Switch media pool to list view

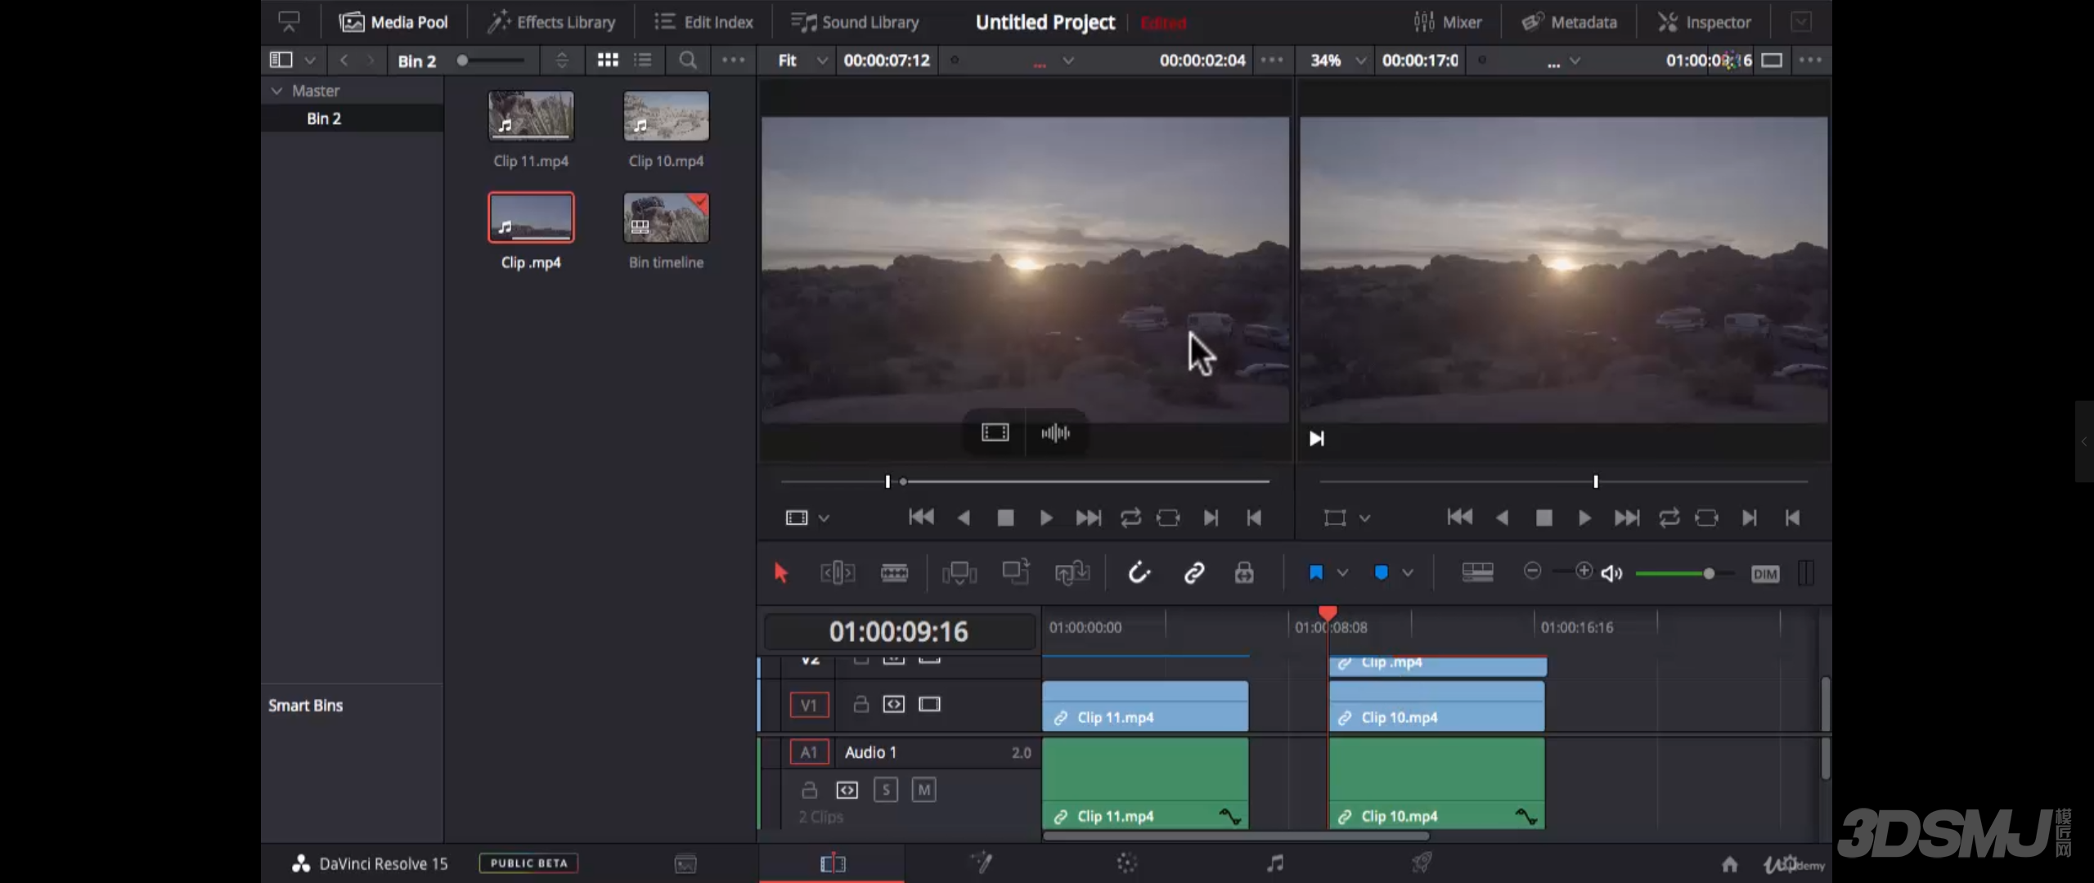coord(643,60)
